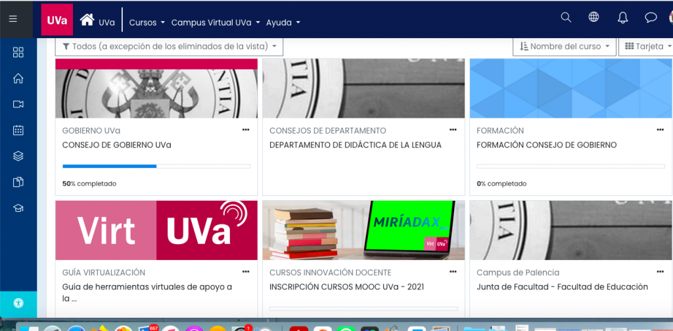This screenshot has width=673, height=331.
Task: Click the CURSOS INNOVACIÓN DOCENTE category label
Action: [331, 272]
